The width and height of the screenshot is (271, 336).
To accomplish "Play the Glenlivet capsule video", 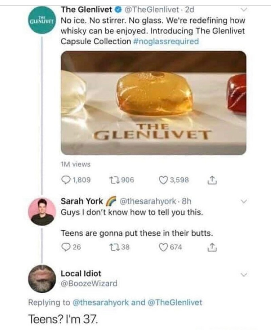I will tap(153, 103).
